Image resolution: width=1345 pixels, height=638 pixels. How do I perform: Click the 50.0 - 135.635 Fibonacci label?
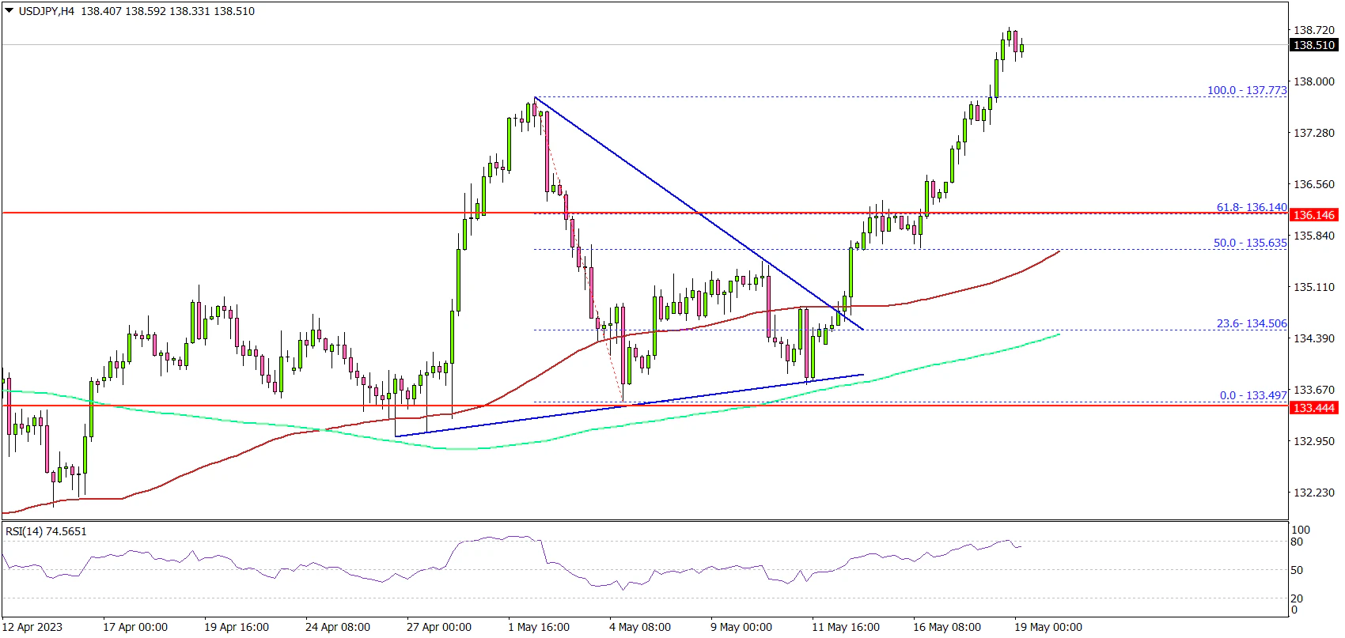coord(1249,243)
